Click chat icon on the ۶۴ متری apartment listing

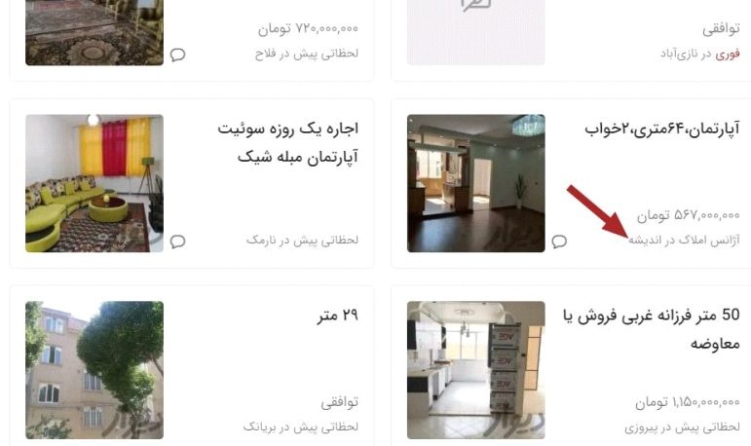[559, 242]
